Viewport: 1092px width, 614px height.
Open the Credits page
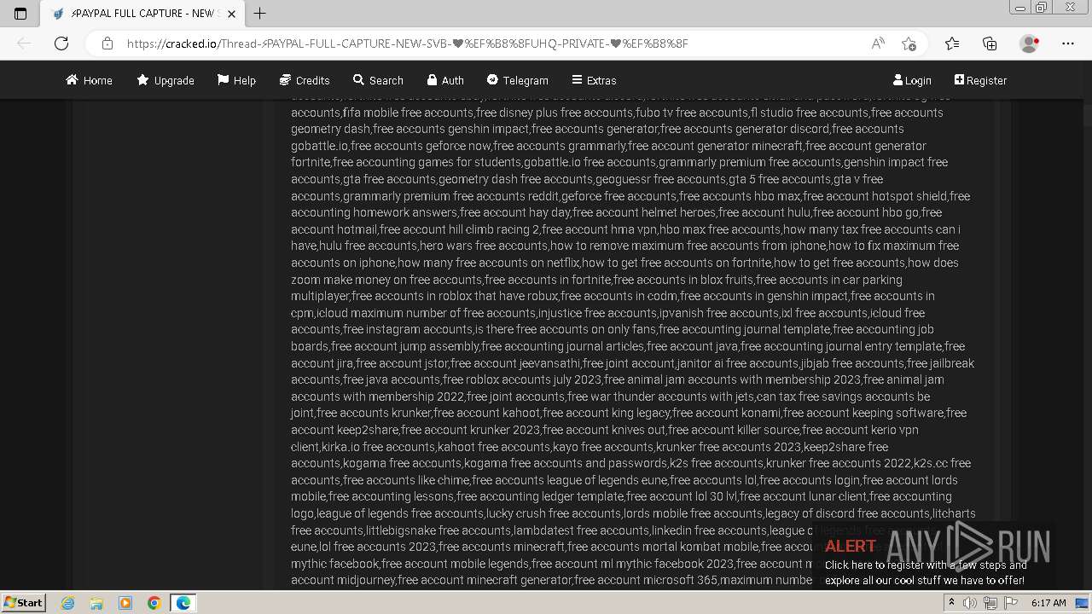click(305, 80)
